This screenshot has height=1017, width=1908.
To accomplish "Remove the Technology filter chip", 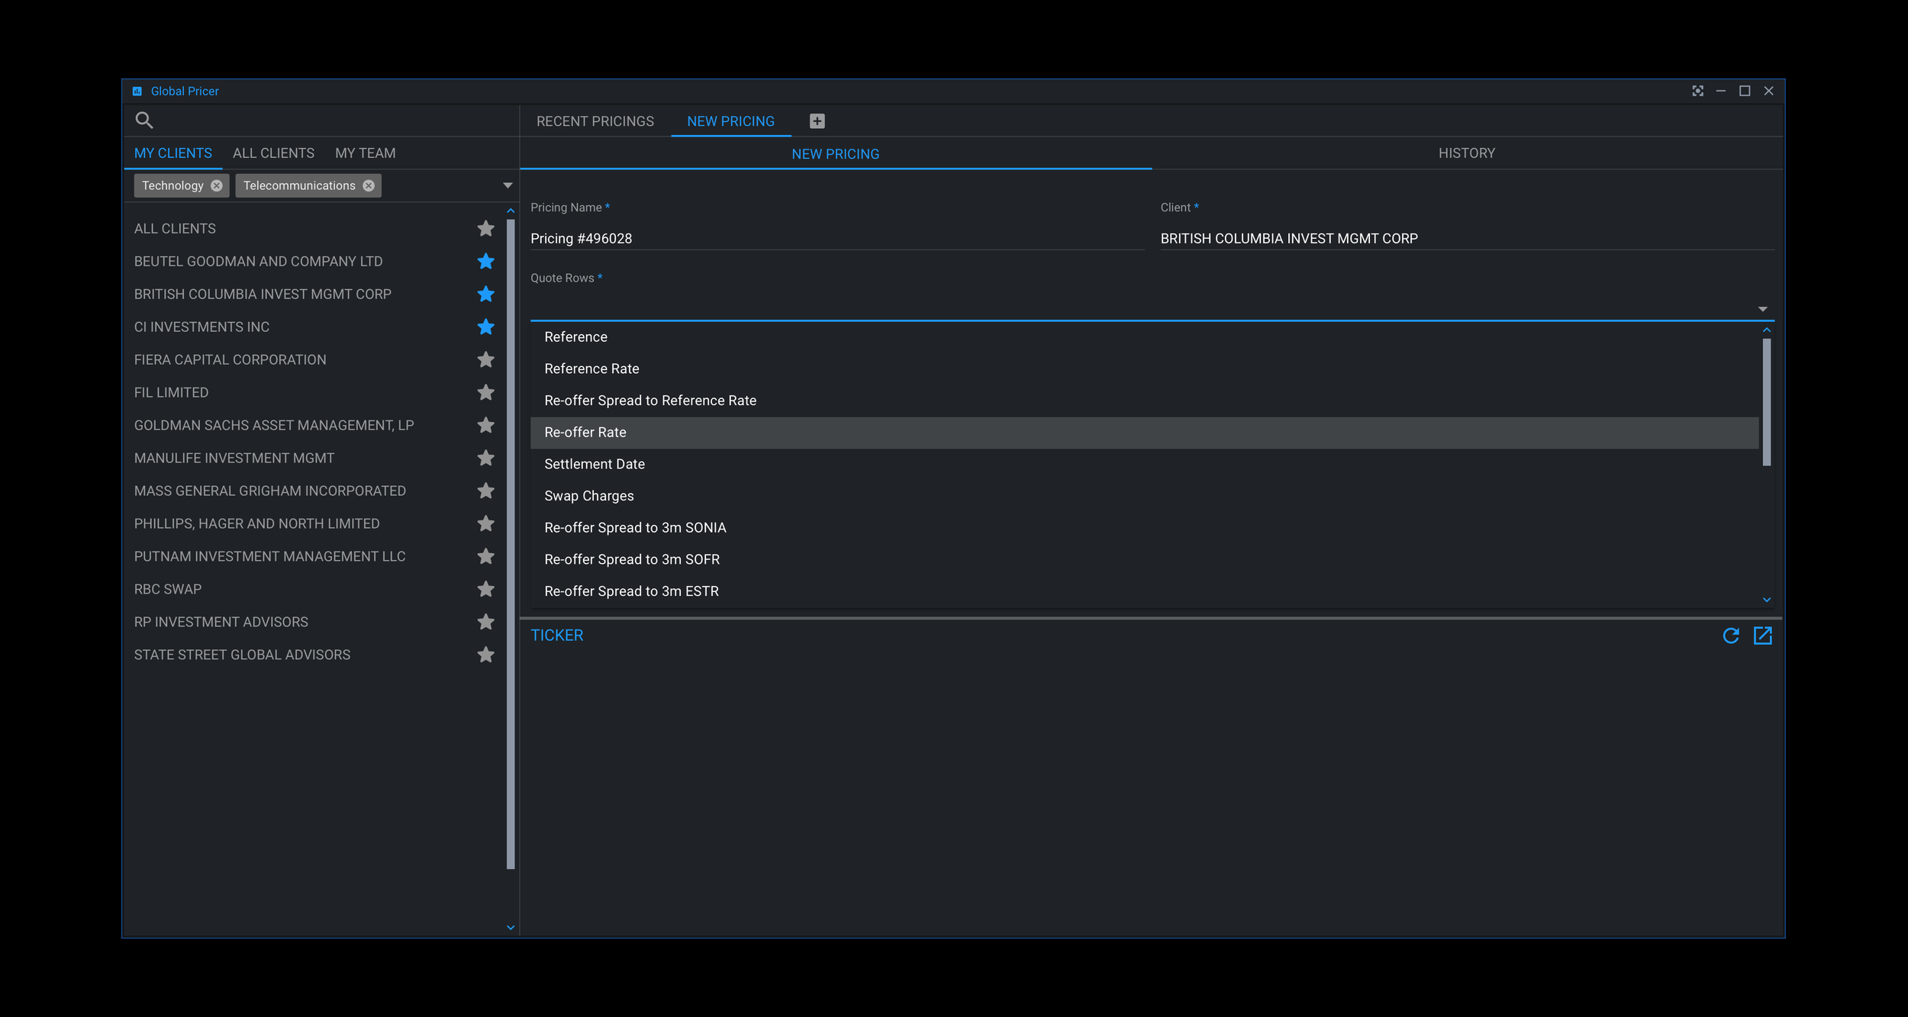I will (217, 185).
